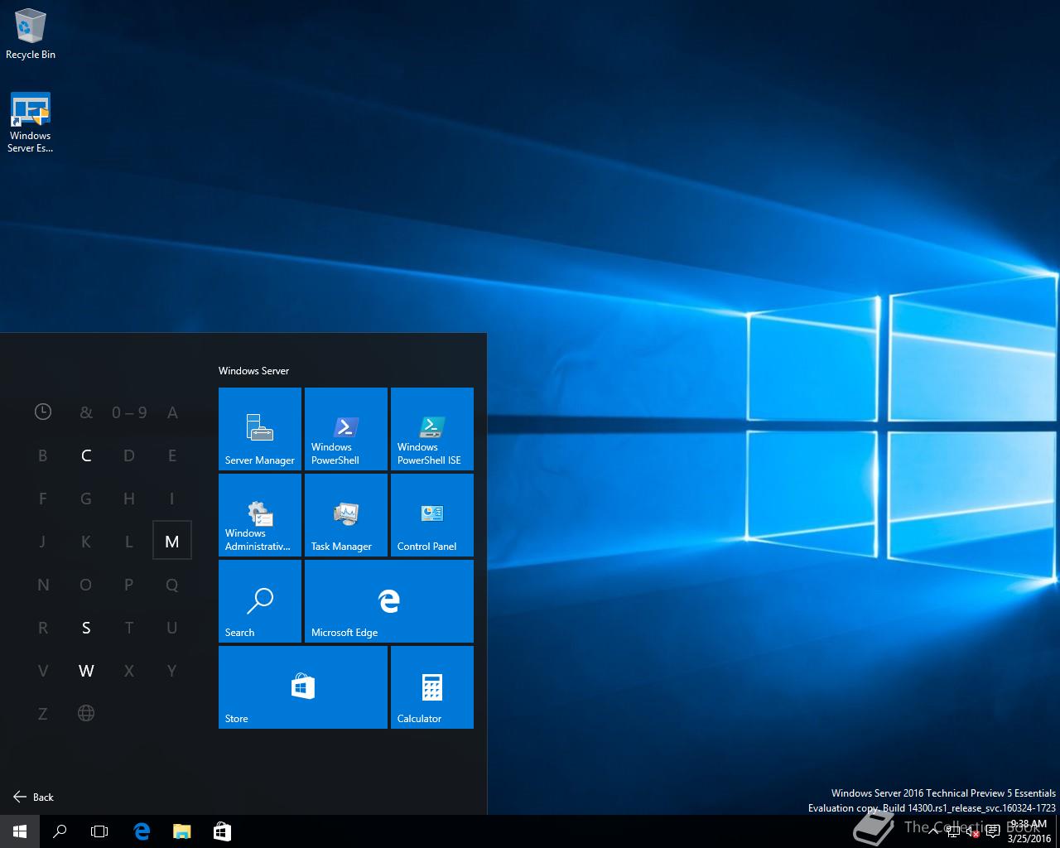Click letter D in the index
This screenshot has width=1060, height=848.
[129, 455]
